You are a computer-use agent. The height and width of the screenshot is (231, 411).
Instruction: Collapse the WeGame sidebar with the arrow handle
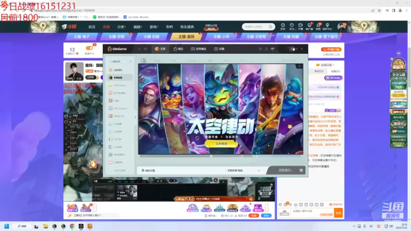coord(136,117)
